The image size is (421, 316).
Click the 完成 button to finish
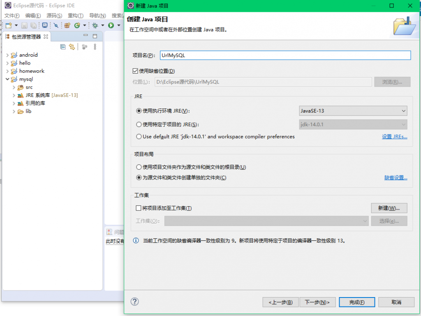tap(357, 302)
